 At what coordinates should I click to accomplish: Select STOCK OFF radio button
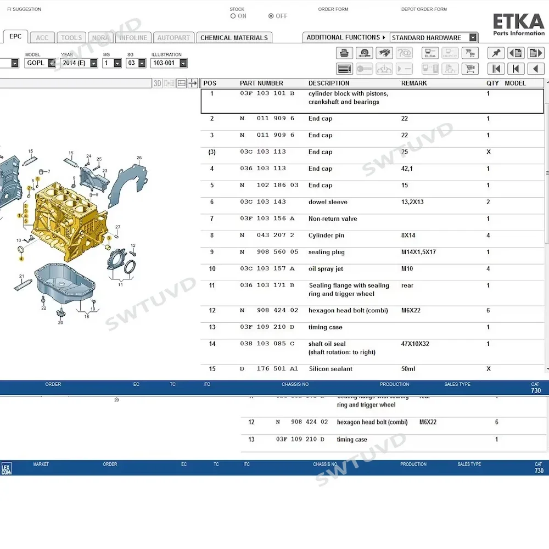(x=271, y=16)
